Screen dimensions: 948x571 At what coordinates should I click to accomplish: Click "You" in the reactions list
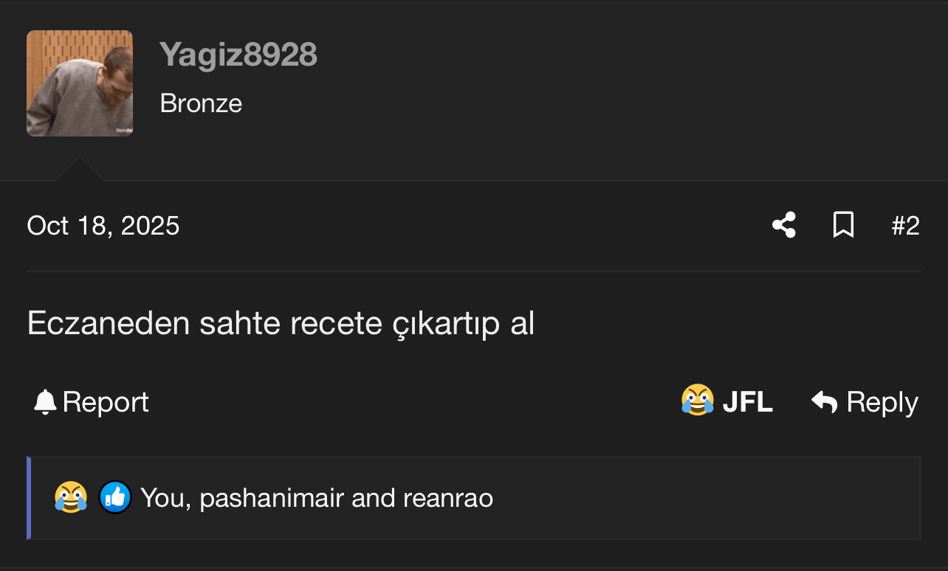166,498
